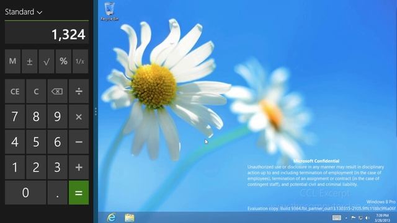Screen dimensions: 397x223
Task: Tap digit 0 on the calculator
Action: (25, 193)
